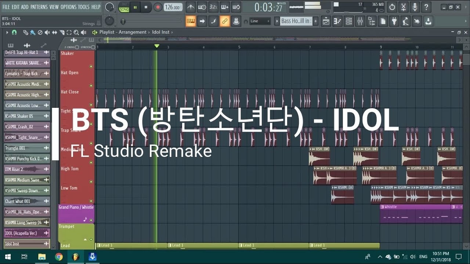
Task: Open the PATTERNS menu
Action: tap(39, 7)
